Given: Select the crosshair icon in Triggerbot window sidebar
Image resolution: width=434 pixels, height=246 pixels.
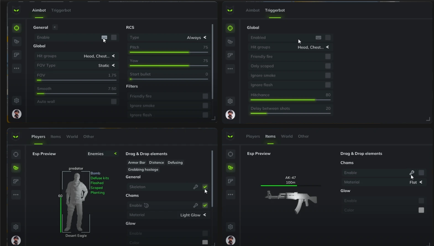Looking at the screenshot, I should click(x=230, y=28).
